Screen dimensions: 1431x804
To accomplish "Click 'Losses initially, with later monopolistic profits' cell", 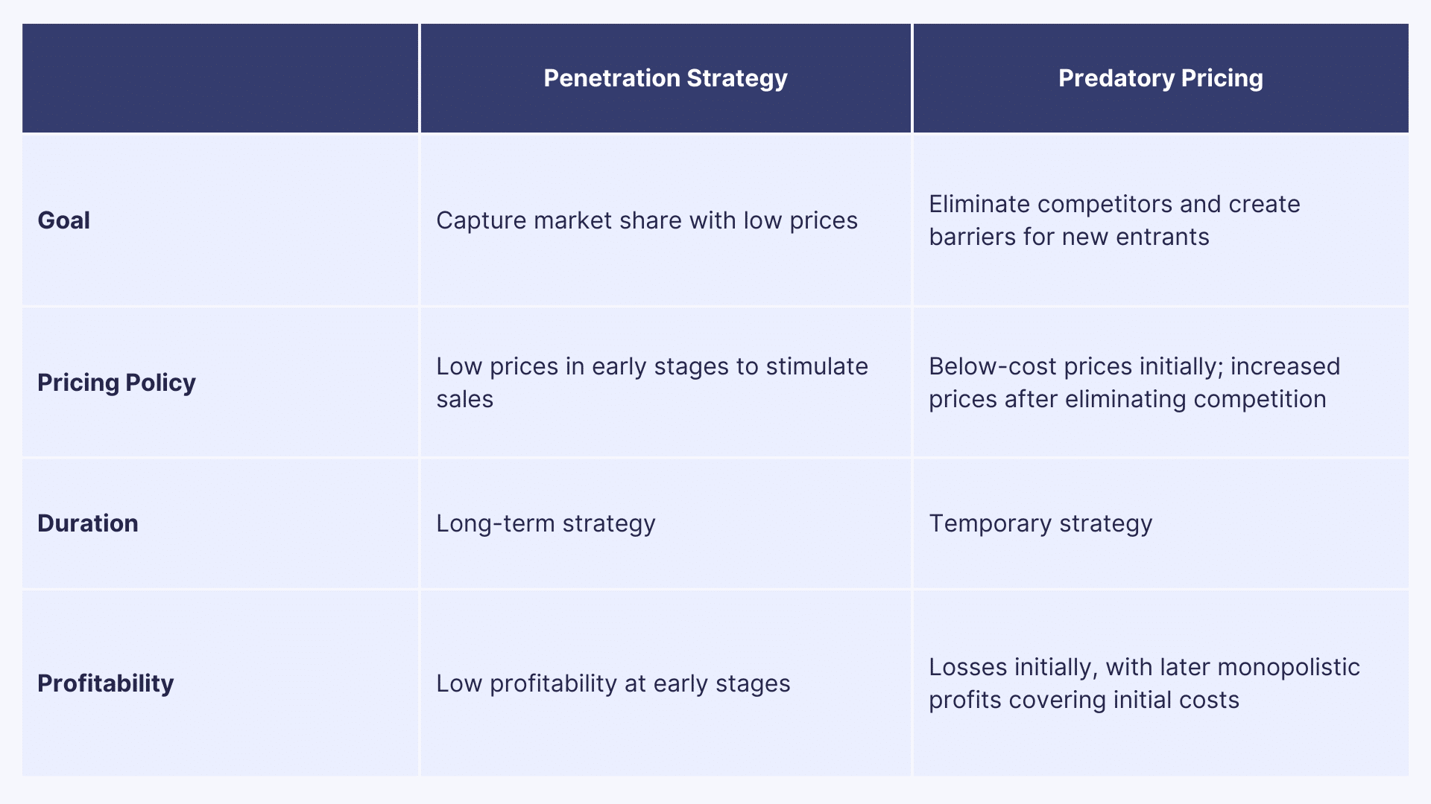I will pos(1144,683).
